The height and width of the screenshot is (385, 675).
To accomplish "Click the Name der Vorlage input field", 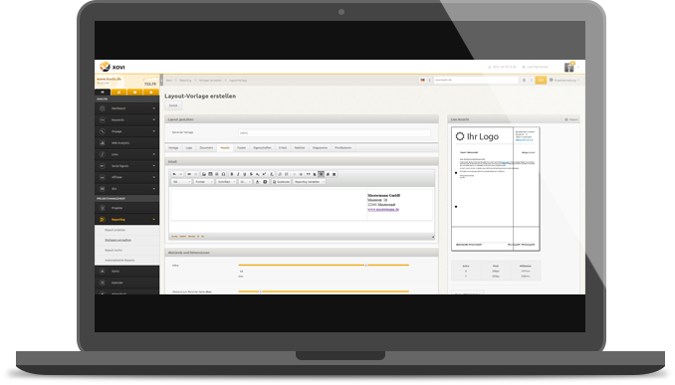I will point(335,133).
